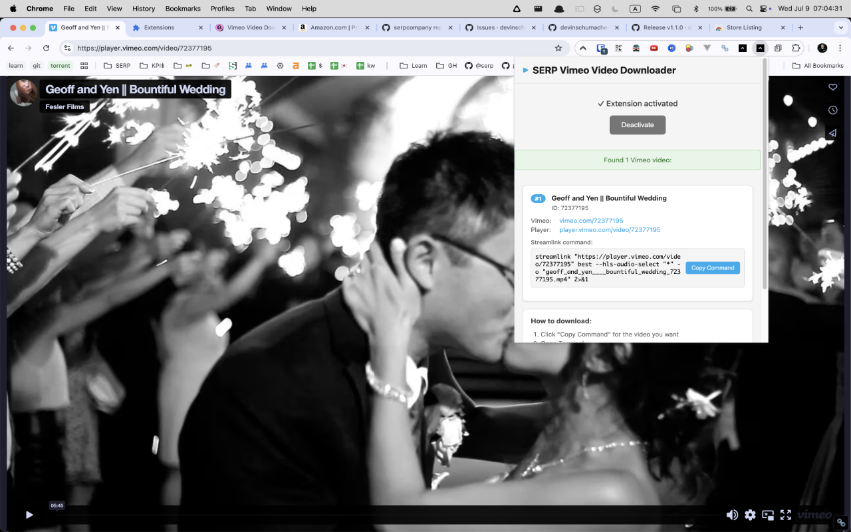
Task: Collapse the pinned extensions chevron
Action: coord(583,48)
